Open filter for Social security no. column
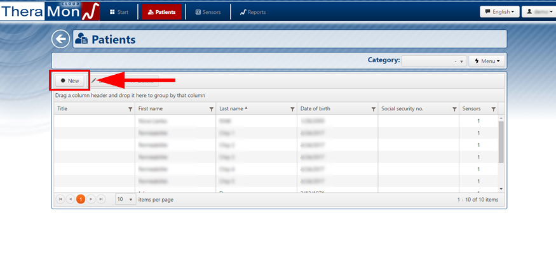 [454, 109]
